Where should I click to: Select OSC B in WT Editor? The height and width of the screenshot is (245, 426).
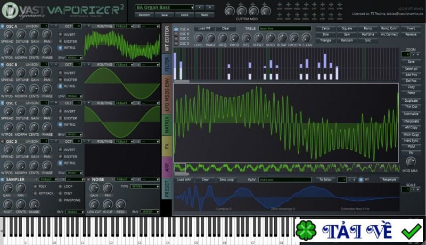pyautogui.click(x=176, y=34)
